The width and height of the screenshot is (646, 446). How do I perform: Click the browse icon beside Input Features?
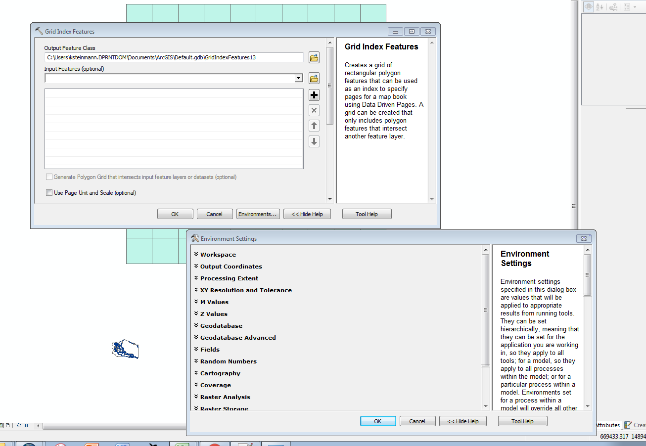(314, 78)
